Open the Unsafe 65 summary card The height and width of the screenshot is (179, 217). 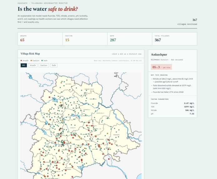(40, 39)
